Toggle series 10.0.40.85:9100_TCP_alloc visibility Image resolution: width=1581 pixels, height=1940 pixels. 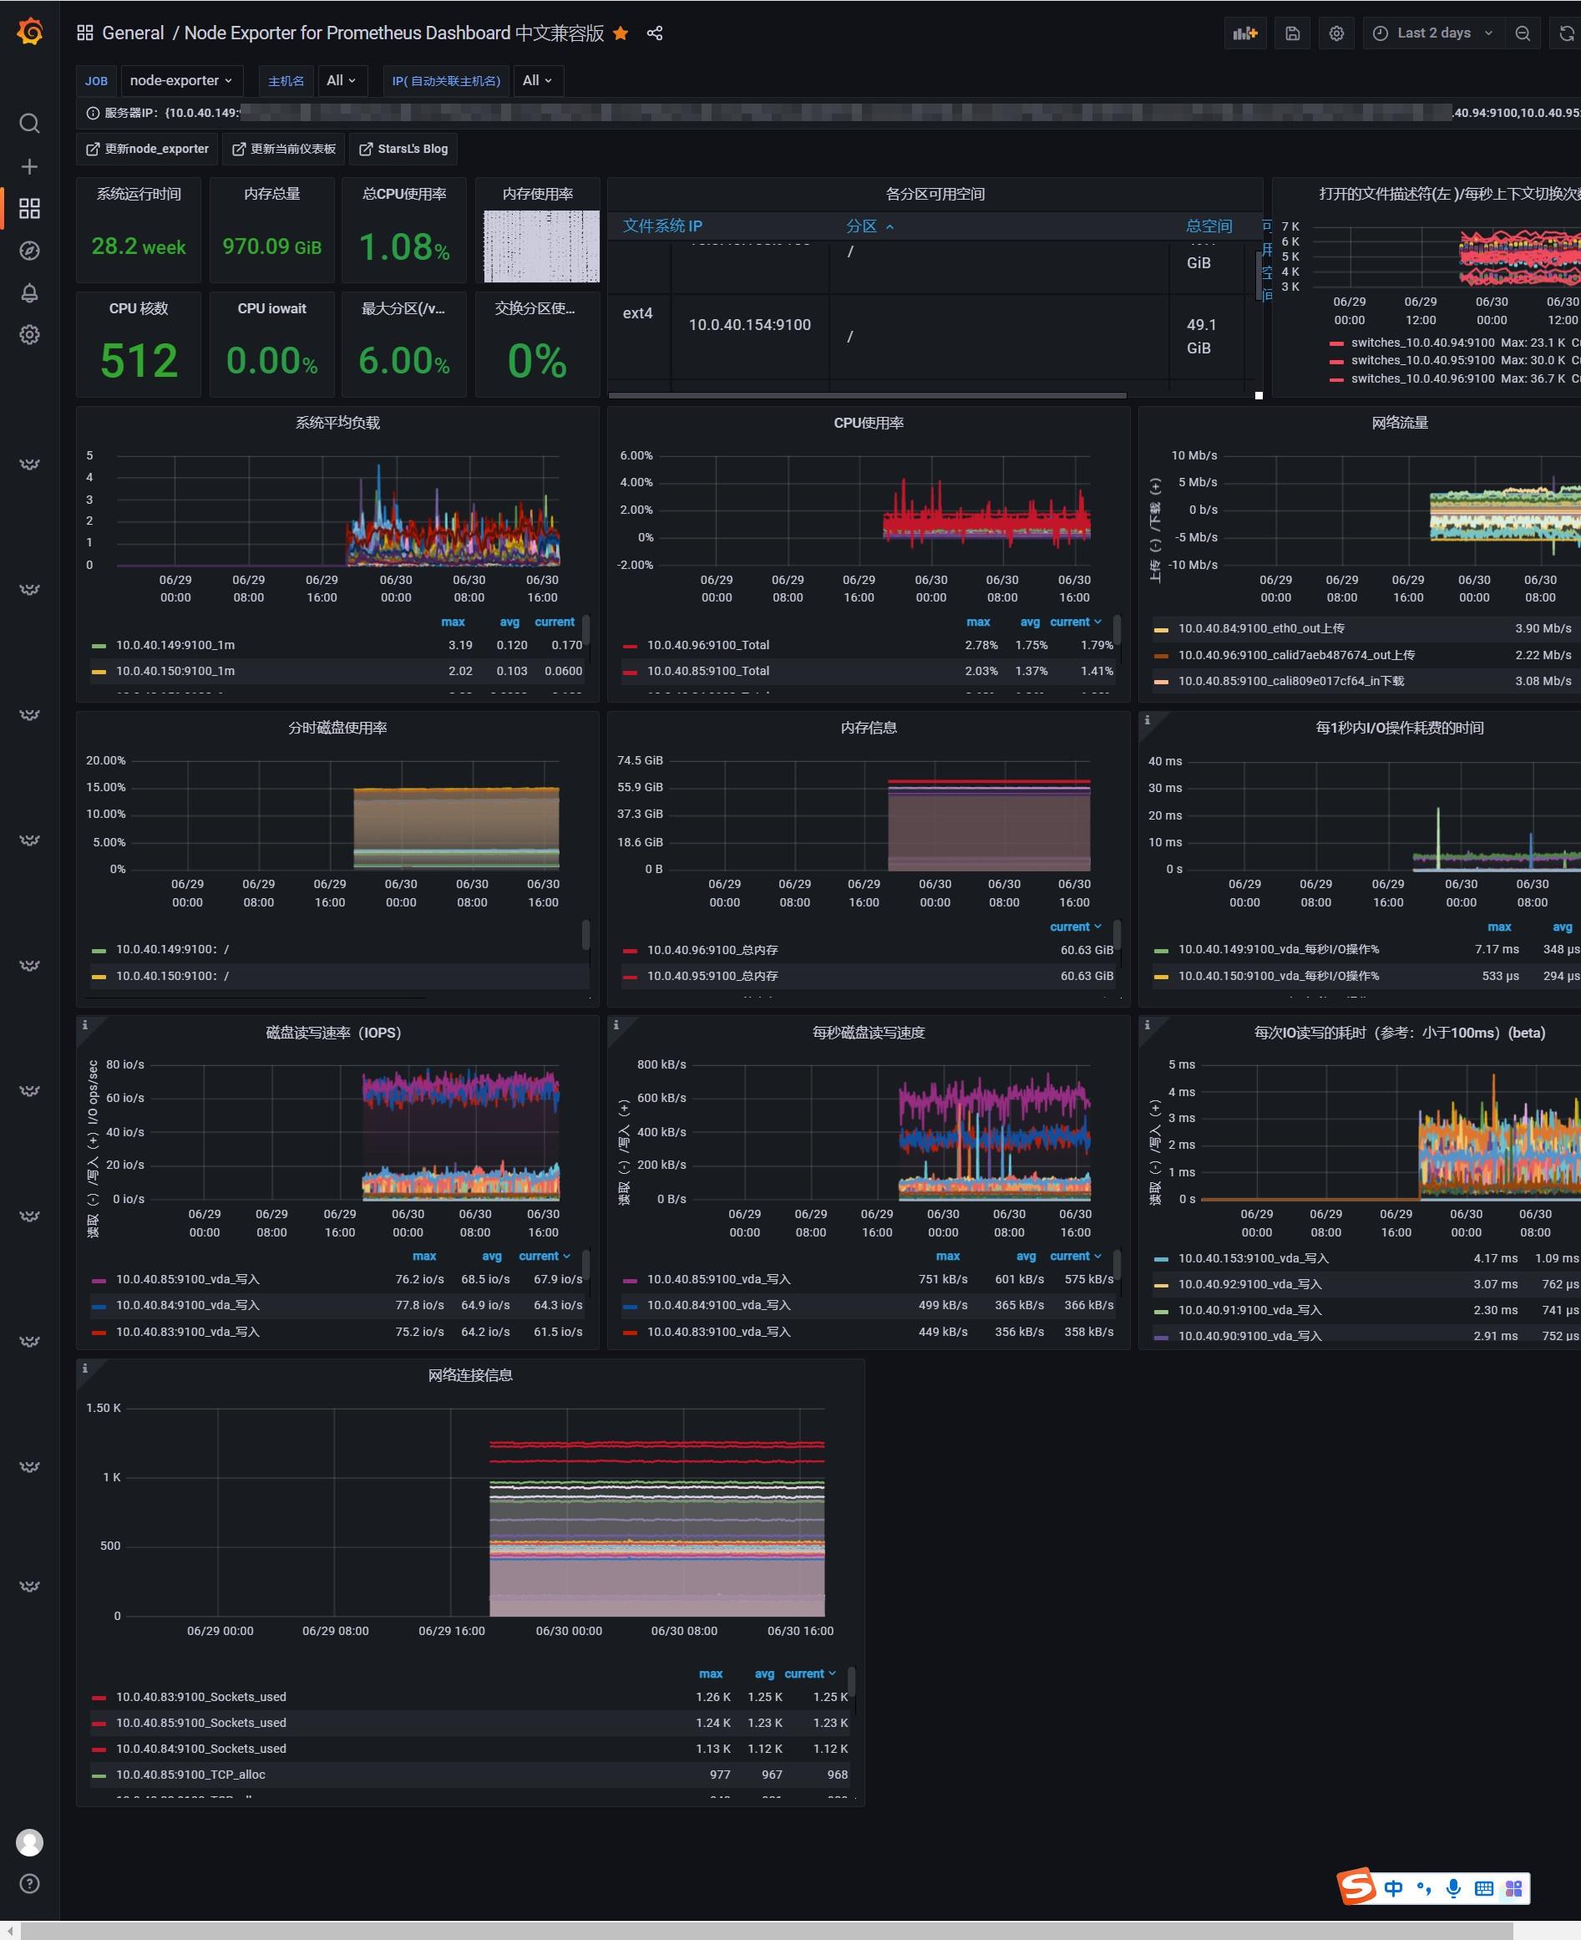coord(190,1775)
